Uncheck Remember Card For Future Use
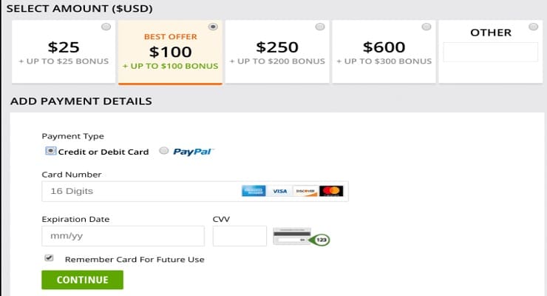547x296 pixels. point(49,258)
